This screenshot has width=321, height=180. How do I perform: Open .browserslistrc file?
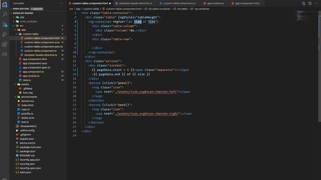(28, 126)
